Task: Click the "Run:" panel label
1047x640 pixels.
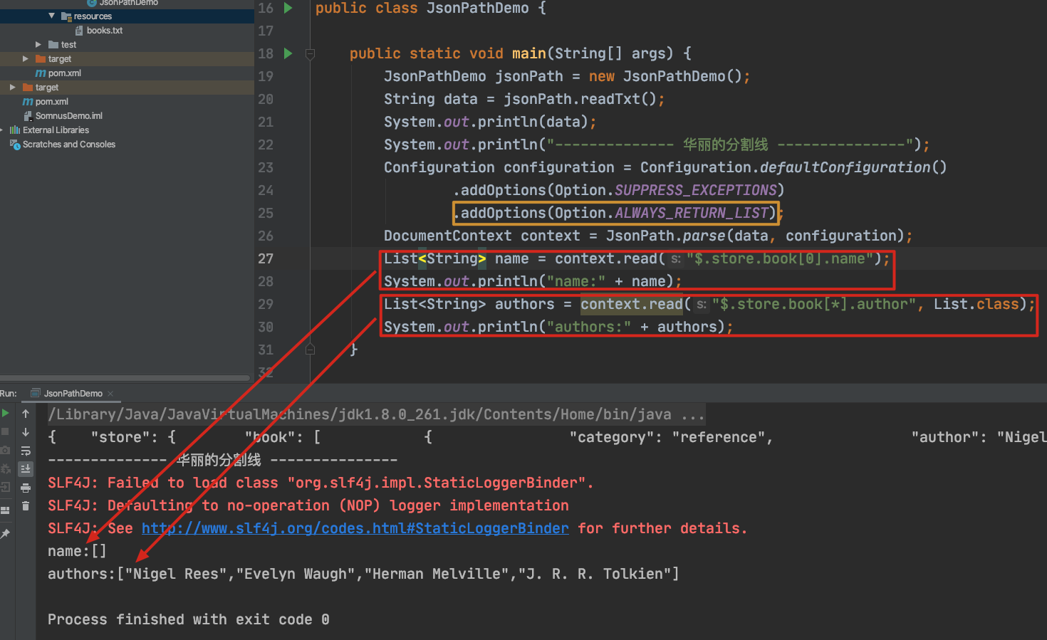Action: click(9, 393)
